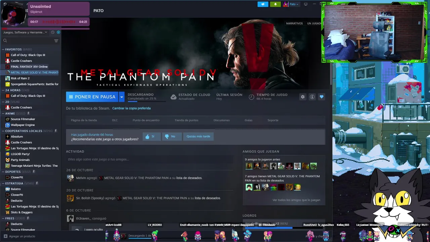
Task: Show game information via info icon
Action: point(312,97)
